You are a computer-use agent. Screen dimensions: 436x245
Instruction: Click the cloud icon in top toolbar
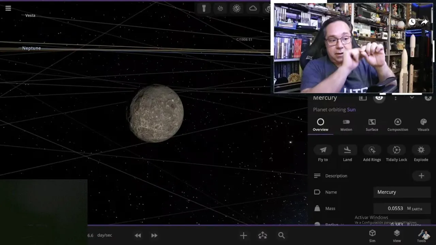click(x=253, y=9)
